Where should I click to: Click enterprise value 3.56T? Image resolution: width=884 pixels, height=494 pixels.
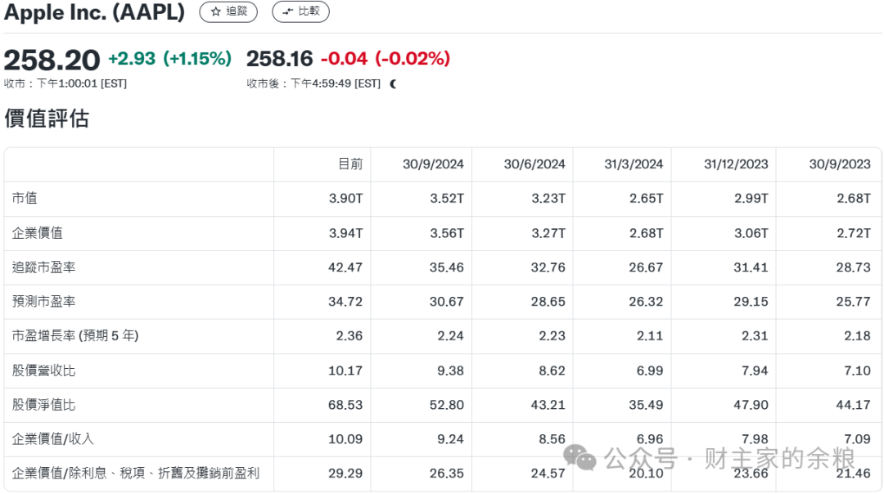point(447,232)
